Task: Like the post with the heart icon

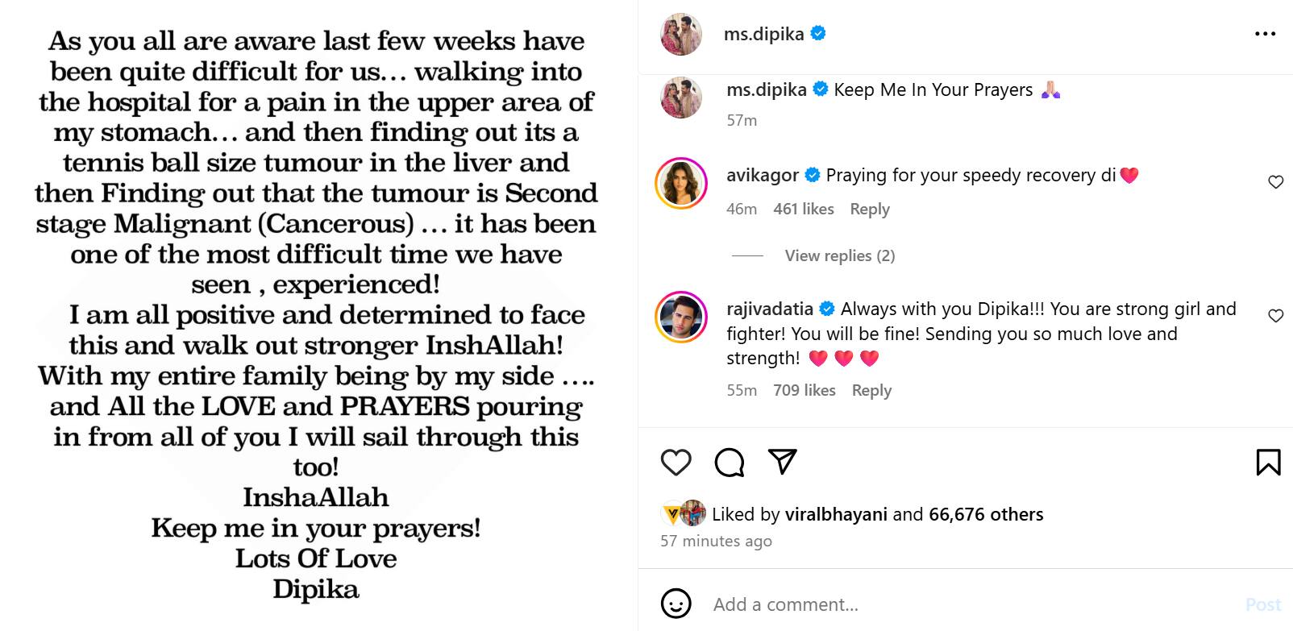Action: [x=676, y=463]
